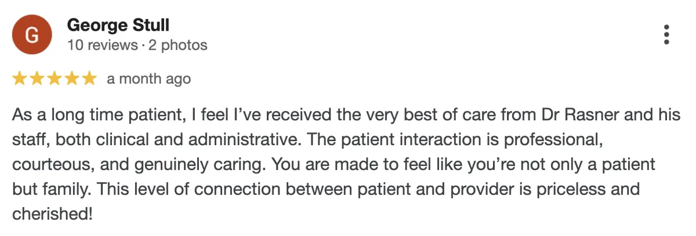
Task: Click the "10 reviews" count text
Action: [100, 45]
